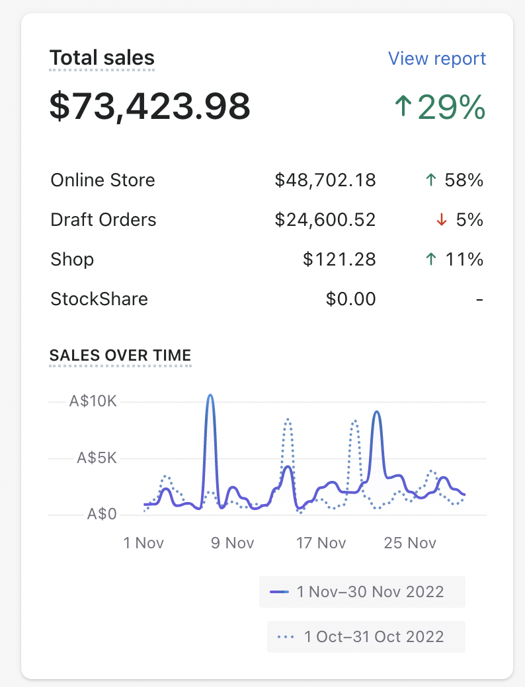The width and height of the screenshot is (525, 687).
Task: Click the A$10K y-axis label
Action: [x=93, y=401]
